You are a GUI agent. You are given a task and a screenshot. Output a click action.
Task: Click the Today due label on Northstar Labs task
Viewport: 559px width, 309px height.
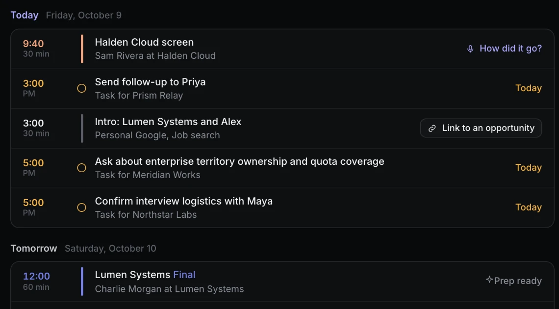click(x=528, y=207)
